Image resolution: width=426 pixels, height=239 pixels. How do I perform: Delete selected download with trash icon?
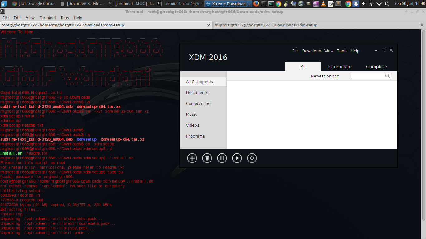coord(207,158)
